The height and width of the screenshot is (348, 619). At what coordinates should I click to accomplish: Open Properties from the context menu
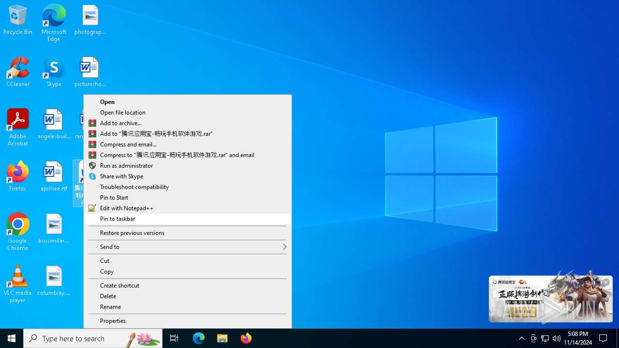188,321
